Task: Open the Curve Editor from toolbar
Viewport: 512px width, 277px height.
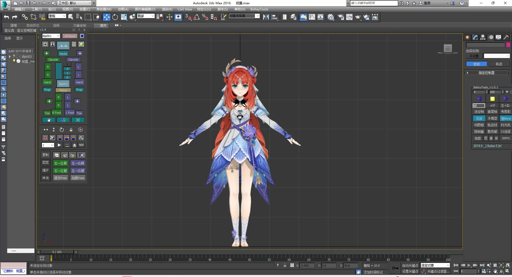Action: (312, 17)
